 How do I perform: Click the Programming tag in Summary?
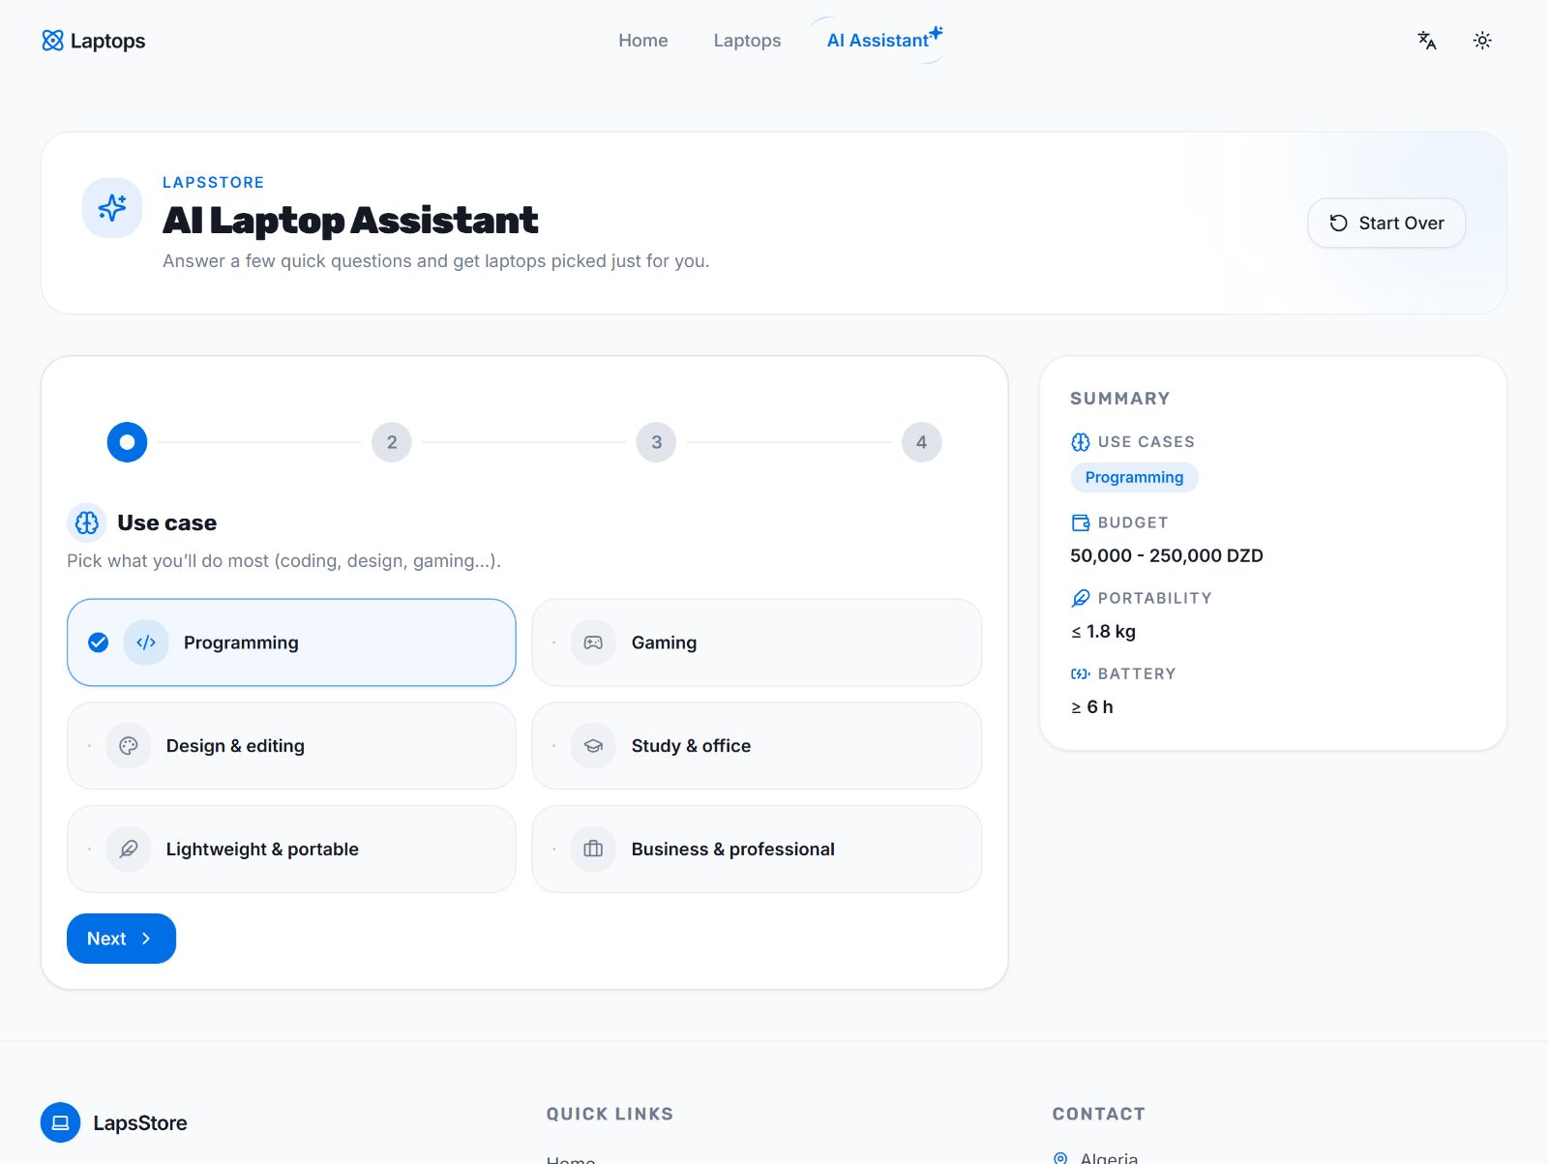1134,477
